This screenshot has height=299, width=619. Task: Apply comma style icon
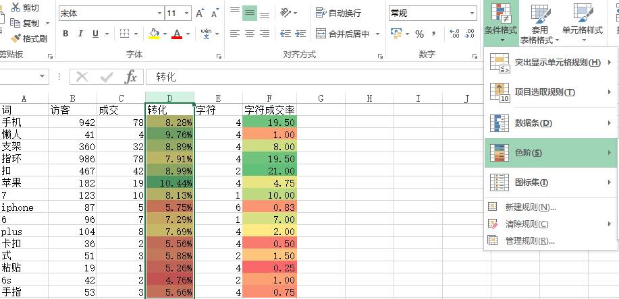click(434, 34)
